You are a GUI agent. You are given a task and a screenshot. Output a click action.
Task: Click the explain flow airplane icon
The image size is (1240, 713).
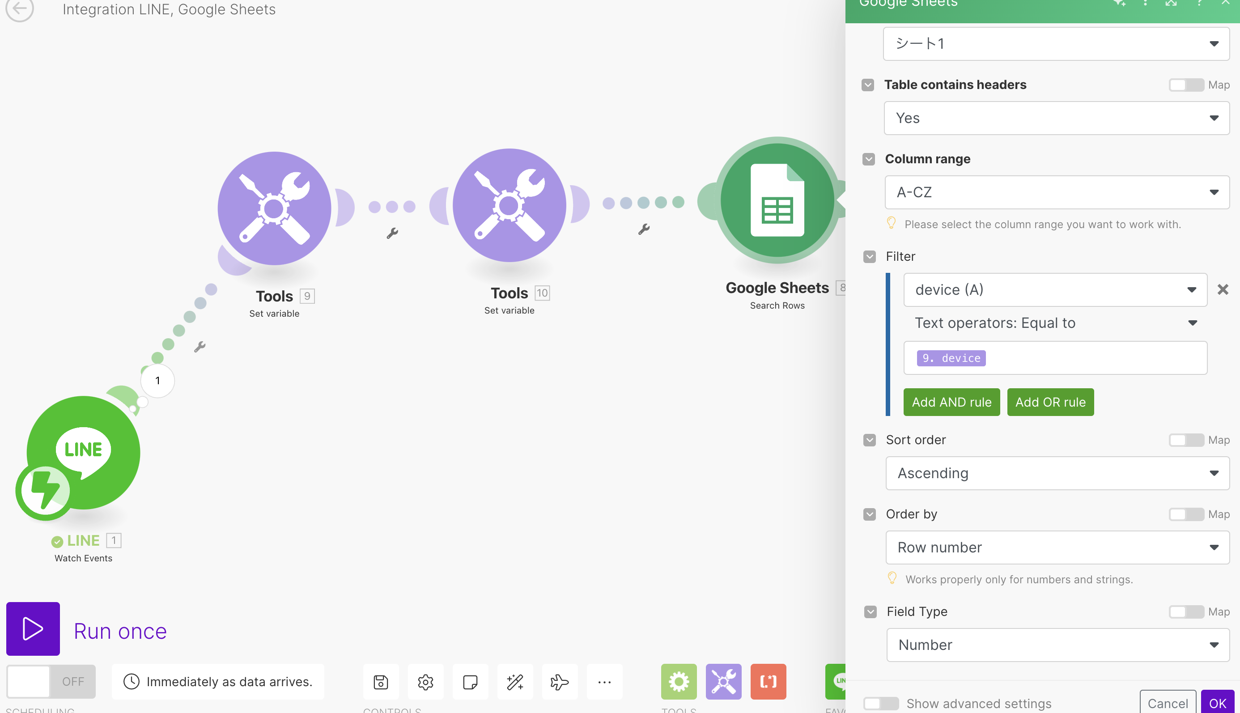click(559, 682)
